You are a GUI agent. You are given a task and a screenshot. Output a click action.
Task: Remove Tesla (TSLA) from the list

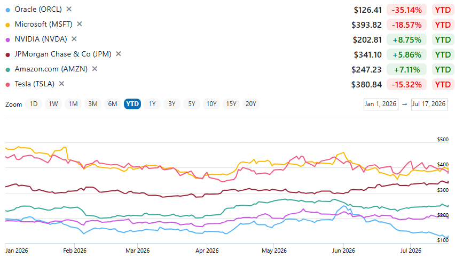[61, 84]
